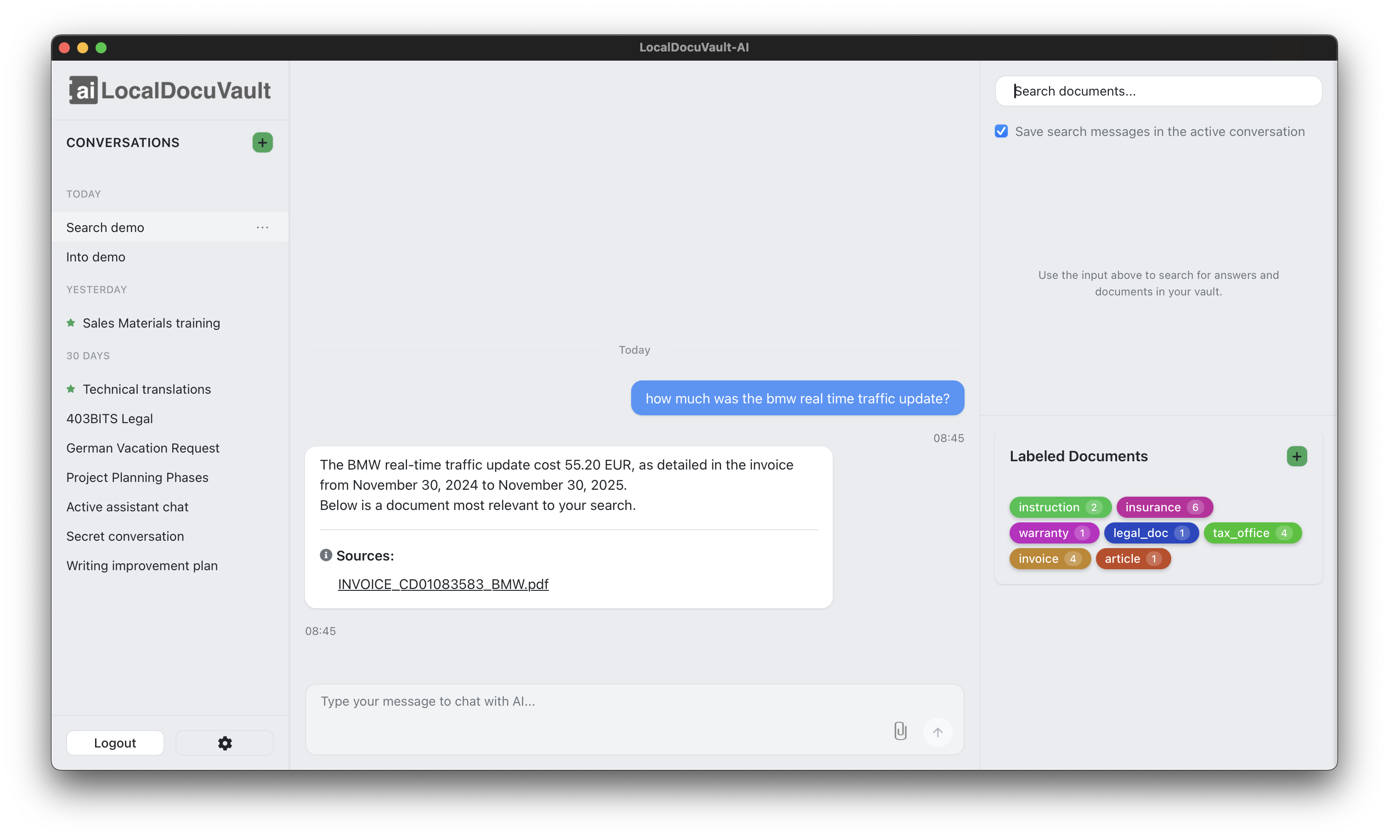Image resolution: width=1389 pixels, height=838 pixels.
Task: Add a labeled document with plus icon
Action: pyautogui.click(x=1297, y=456)
